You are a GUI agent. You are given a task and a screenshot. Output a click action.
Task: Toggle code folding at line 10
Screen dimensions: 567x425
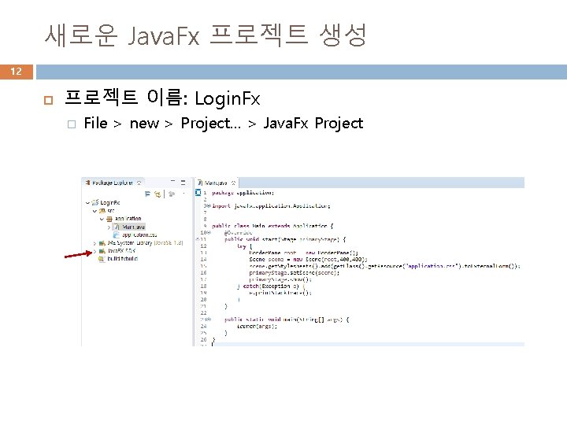209,232
